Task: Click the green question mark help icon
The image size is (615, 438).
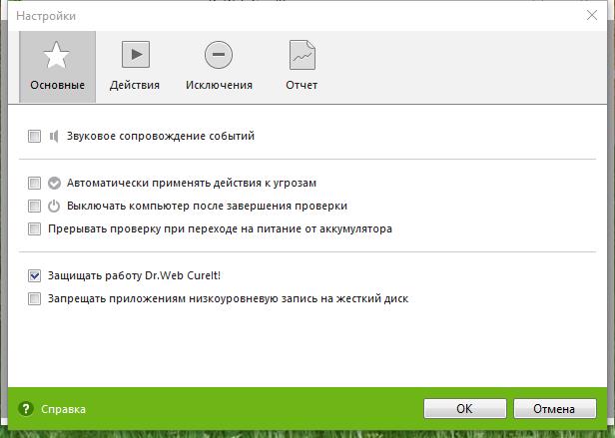Action: [x=26, y=409]
